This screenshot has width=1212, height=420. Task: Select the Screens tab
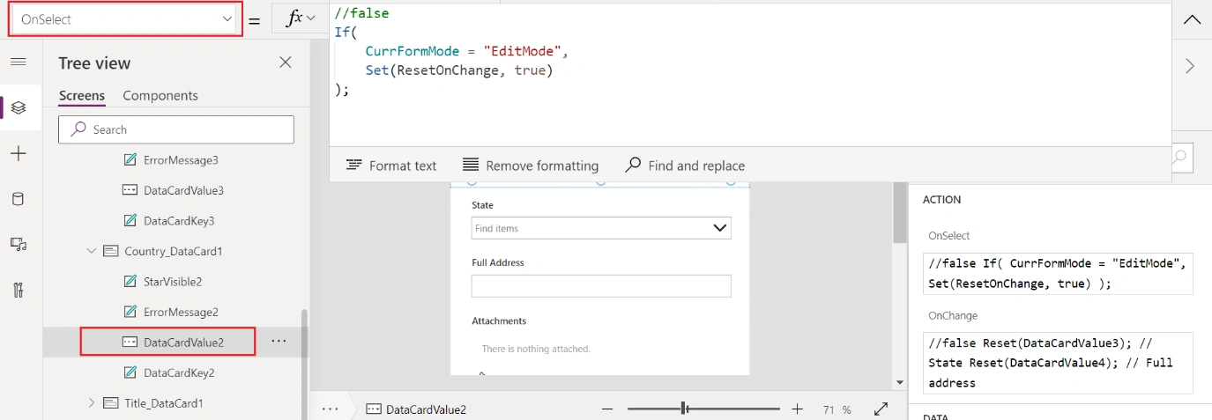click(82, 95)
